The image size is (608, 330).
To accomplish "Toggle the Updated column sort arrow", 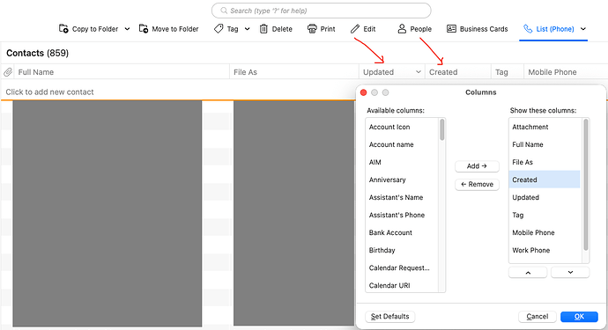I will 418,72.
